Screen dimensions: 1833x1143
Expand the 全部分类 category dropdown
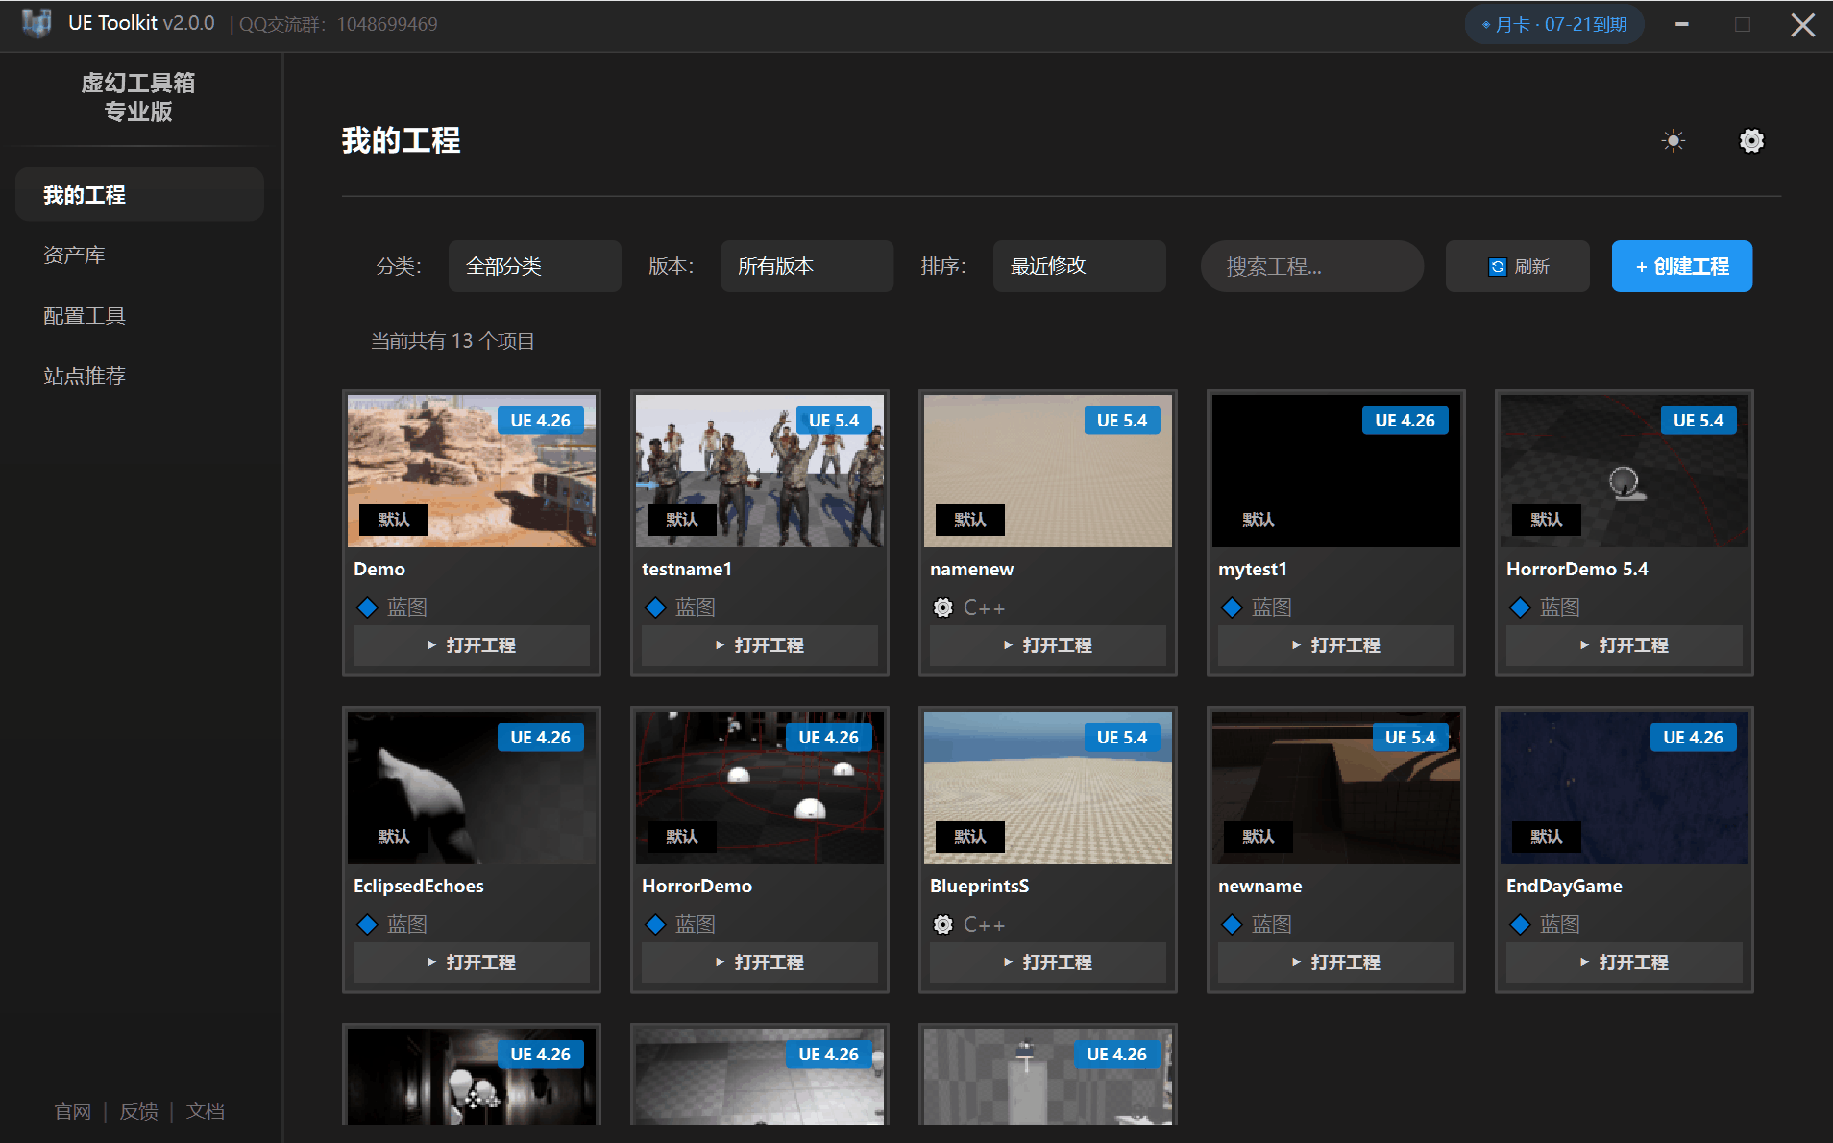point(534,266)
